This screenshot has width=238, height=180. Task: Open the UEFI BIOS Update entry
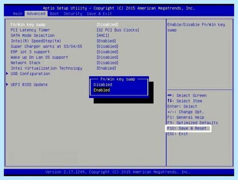tap(29, 85)
